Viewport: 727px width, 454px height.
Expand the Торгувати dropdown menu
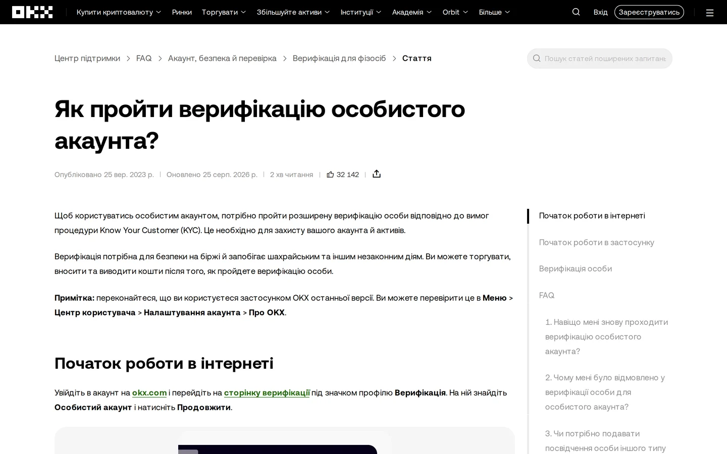point(224,12)
